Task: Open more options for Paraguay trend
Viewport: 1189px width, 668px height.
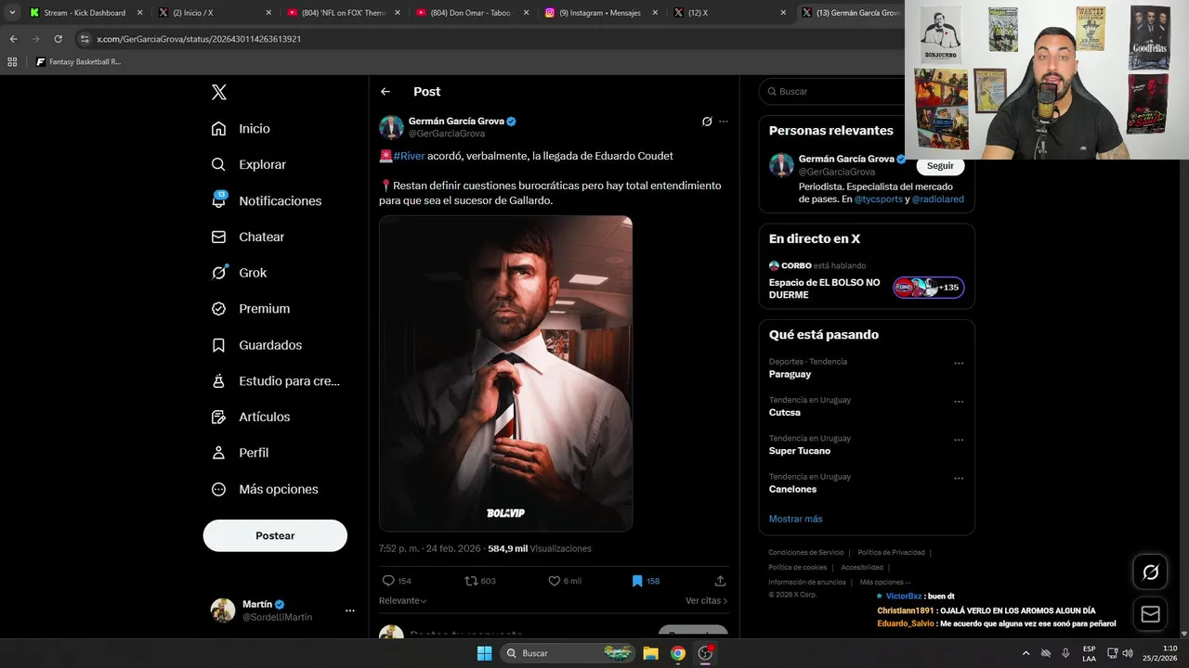Action: click(959, 363)
